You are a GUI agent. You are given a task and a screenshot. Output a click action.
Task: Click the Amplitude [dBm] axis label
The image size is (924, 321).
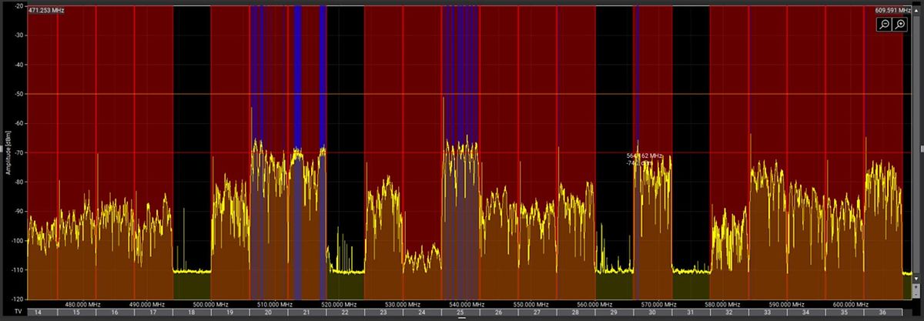[x=8, y=153]
